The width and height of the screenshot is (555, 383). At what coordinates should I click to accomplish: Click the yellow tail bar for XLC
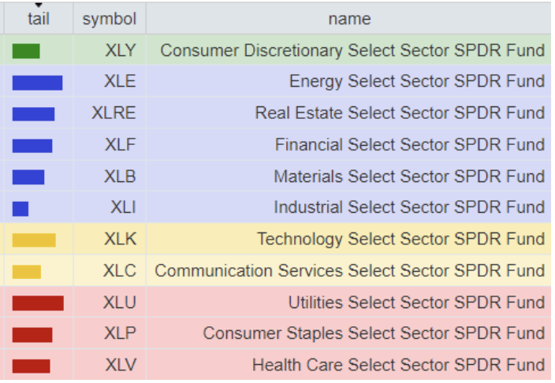coord(27,272)
